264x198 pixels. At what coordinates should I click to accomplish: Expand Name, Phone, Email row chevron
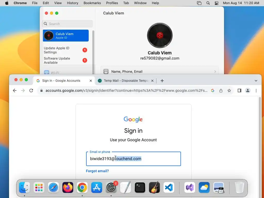pos(215,72)
